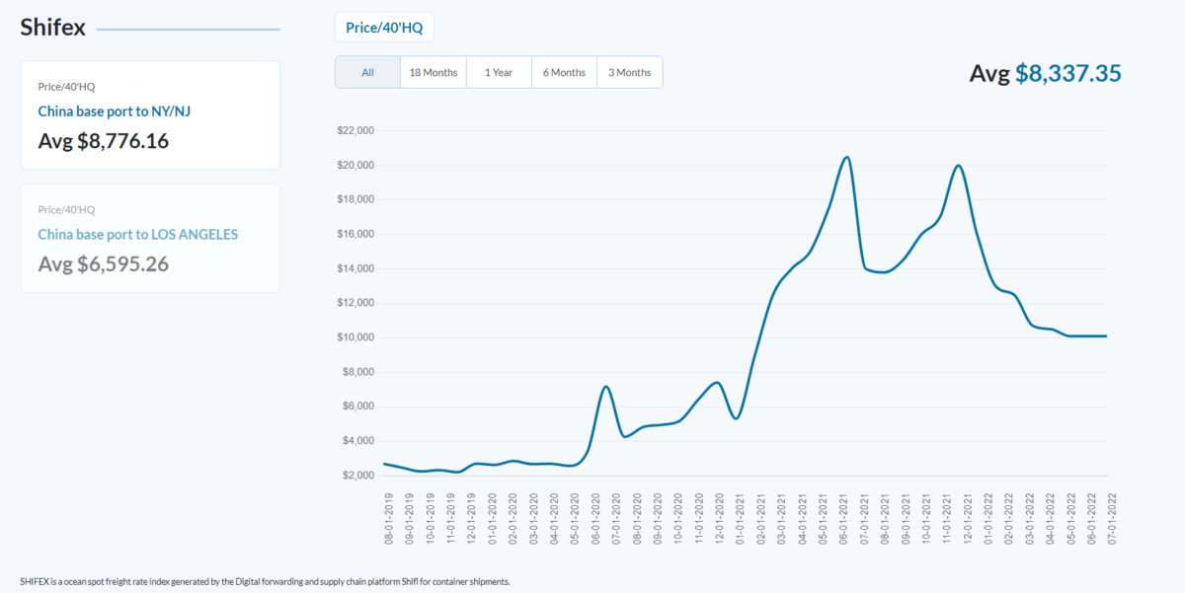The height and width of the screenshot is (593, 1185).
Task: Click the second chart peak near 12-01-2021
Action: point(958,166)
